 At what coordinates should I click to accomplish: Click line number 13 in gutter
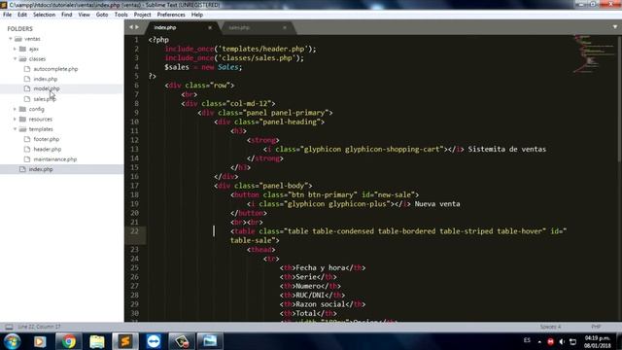tap(134, 149)
